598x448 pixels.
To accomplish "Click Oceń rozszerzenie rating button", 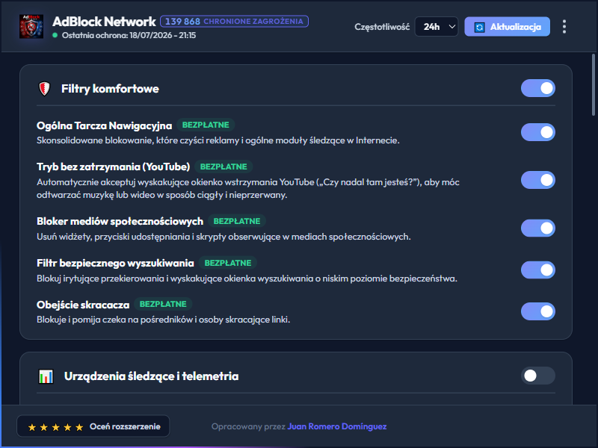I will click(x=93, y=426).
